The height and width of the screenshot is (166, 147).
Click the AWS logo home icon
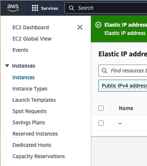[13, 8]
